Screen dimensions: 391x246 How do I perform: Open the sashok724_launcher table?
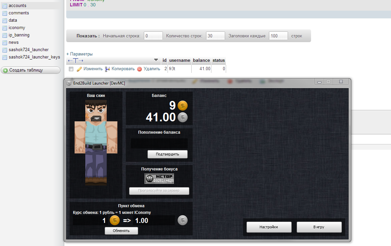click(x=28, y=49)
